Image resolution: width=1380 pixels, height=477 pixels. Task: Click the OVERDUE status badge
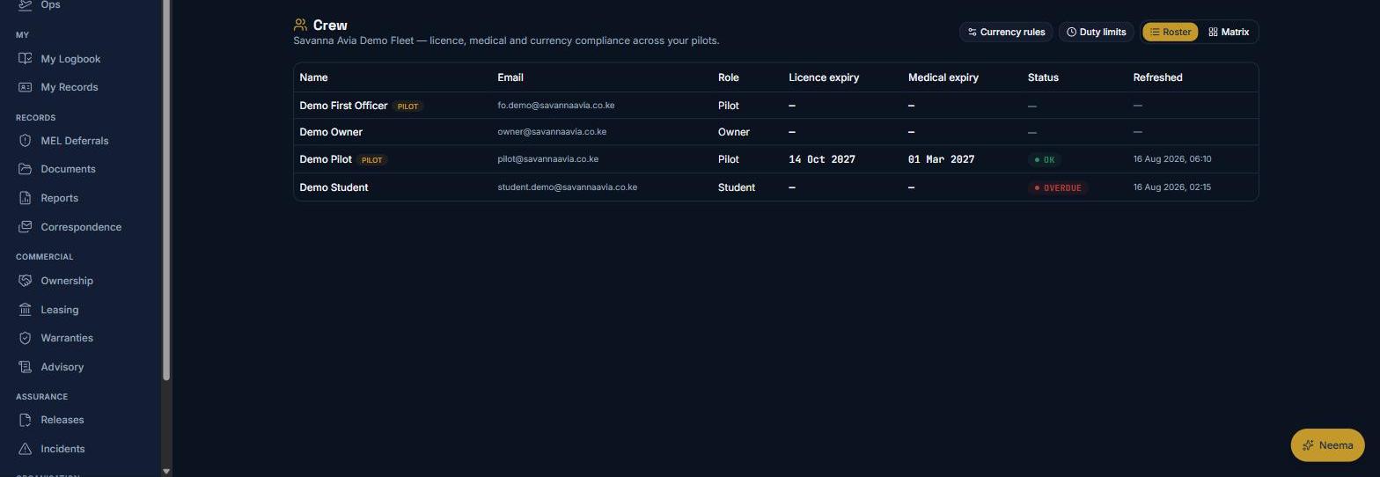[1058, 187]
